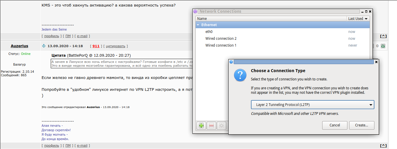Sort by the Last Used column
397x149 pixels.
pos(358,18)
